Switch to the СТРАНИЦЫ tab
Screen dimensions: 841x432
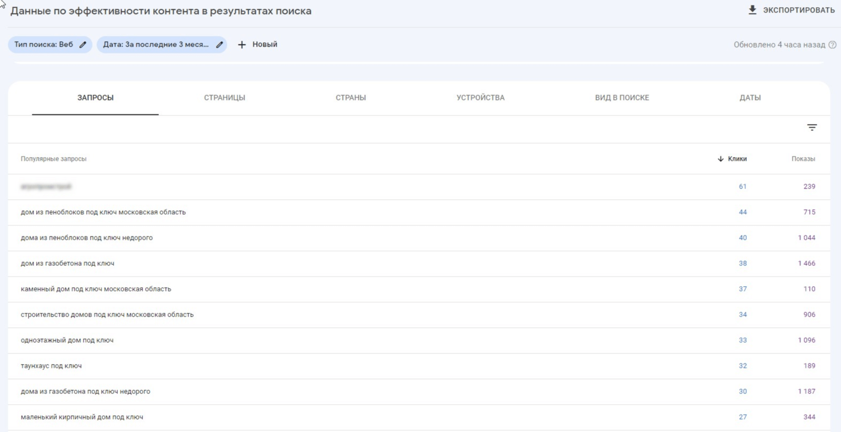point(225,97)
